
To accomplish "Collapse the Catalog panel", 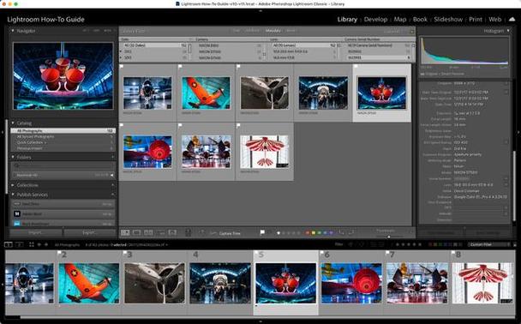I will (x=13, y=123).
